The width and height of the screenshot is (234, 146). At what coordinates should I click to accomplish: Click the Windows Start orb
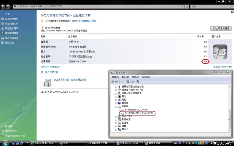click(5, 143)
